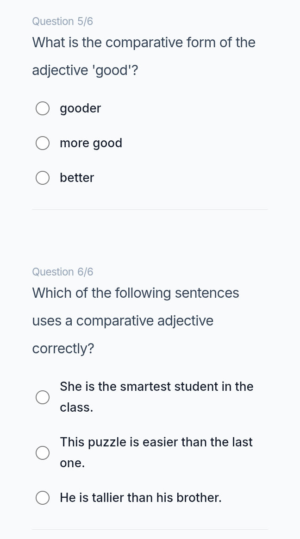Click the divider line below Question 5 options
Screen dimensions: 300x539
150,209
